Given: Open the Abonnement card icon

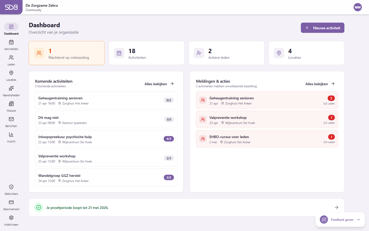Looking at the screenshot, I should (x=11, y=202).
